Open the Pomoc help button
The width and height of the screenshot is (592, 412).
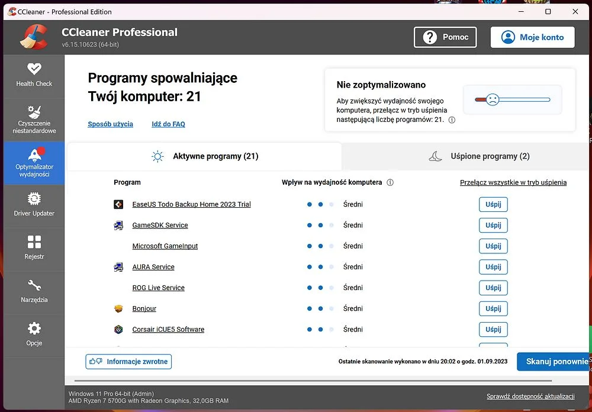point(445,37)
